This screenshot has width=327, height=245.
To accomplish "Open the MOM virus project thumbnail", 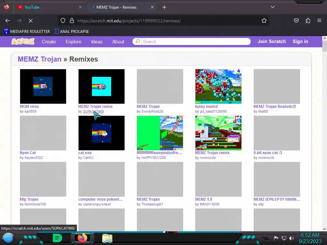I will point(43,86).
